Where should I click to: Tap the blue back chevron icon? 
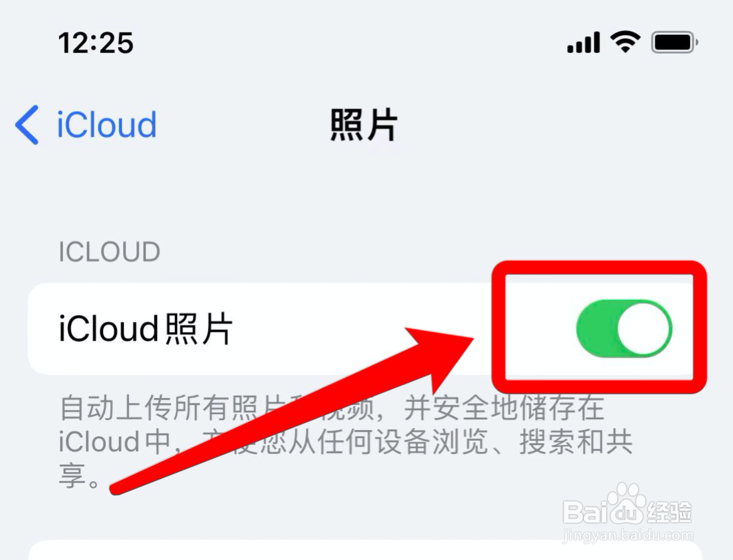(x=26, y=124)
